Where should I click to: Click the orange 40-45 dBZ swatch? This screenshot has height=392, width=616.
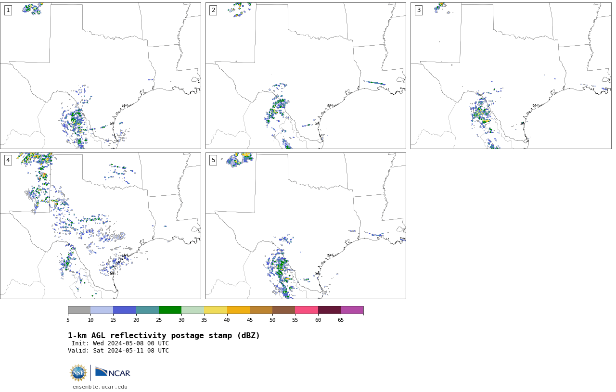coord(238,310)
